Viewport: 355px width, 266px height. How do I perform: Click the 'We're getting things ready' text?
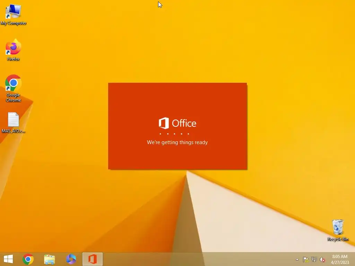[x=177, y=142]
